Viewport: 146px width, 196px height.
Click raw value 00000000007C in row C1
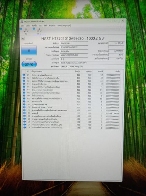pos(112,111)
